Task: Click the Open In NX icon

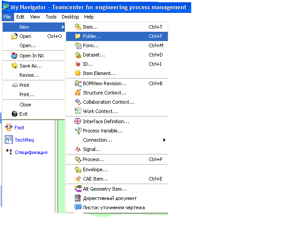Action: (15, 56)
